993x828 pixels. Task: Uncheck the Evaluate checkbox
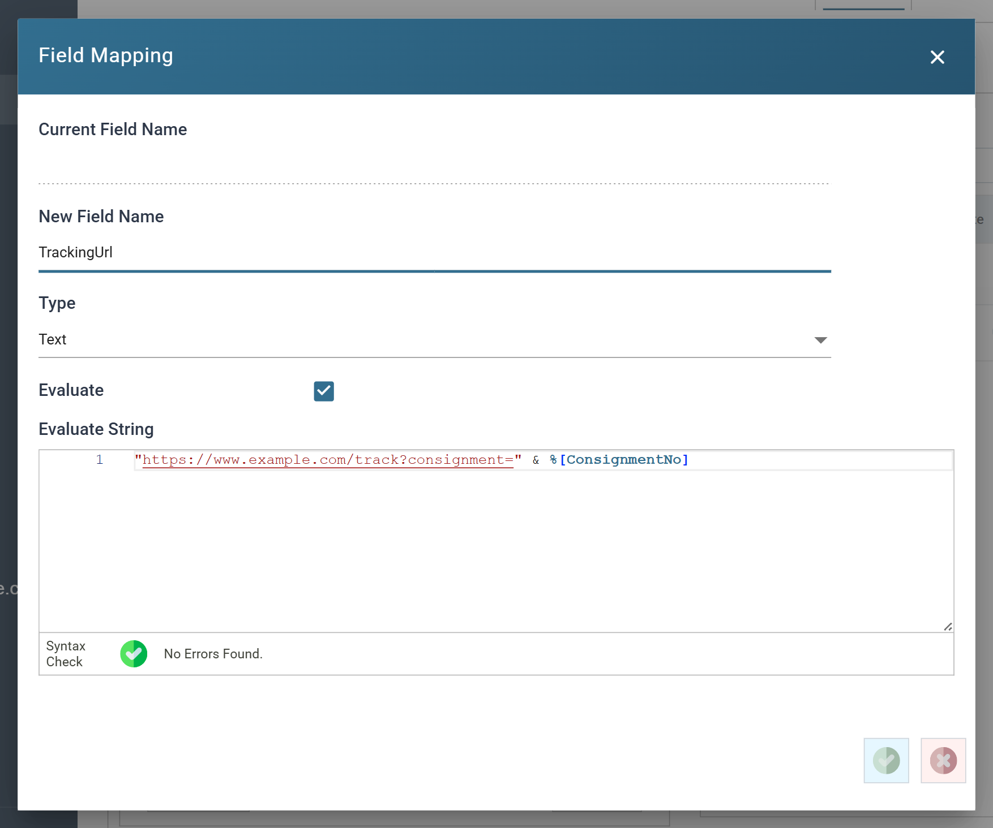324,391
